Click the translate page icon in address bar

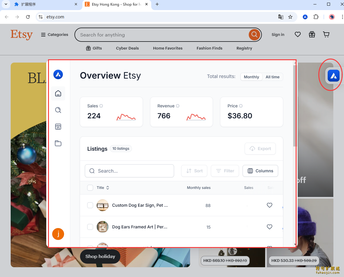click(x=281, y=17)
